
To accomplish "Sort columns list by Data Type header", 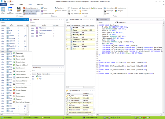I will 85,25.
